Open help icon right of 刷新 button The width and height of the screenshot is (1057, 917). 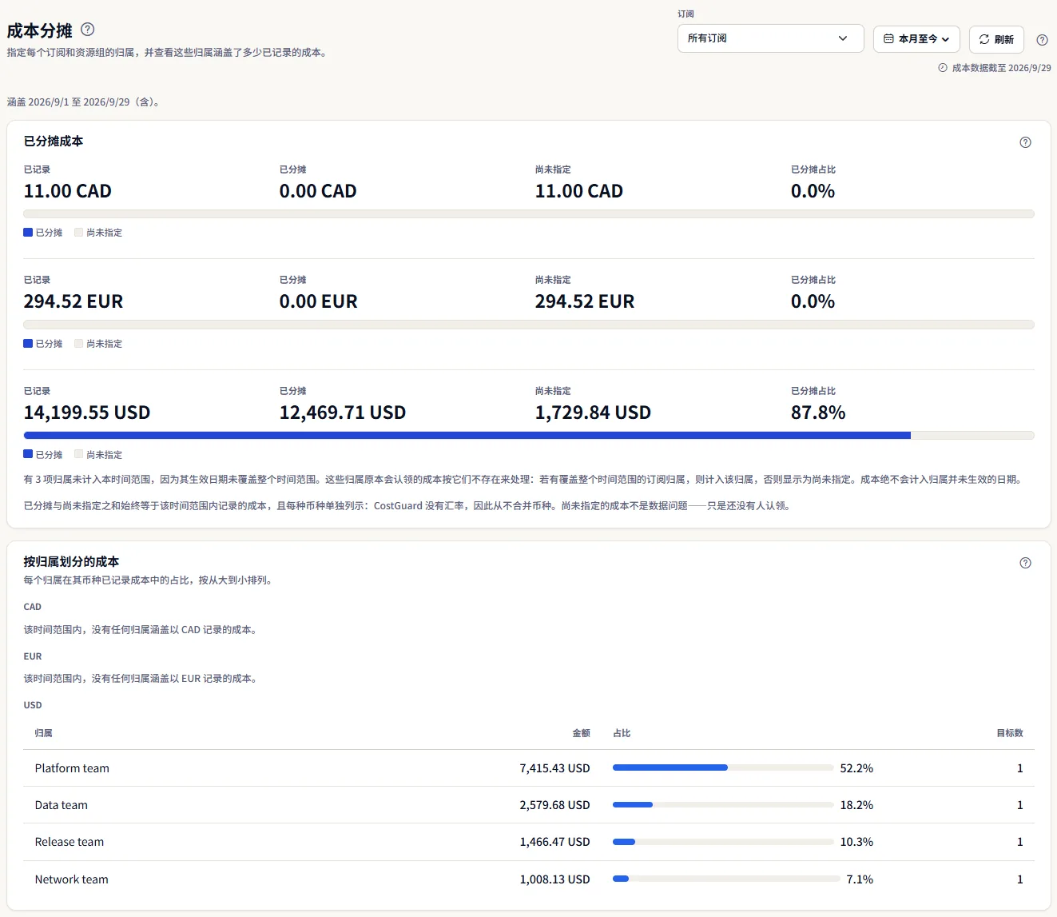[x=1042, y=39]
